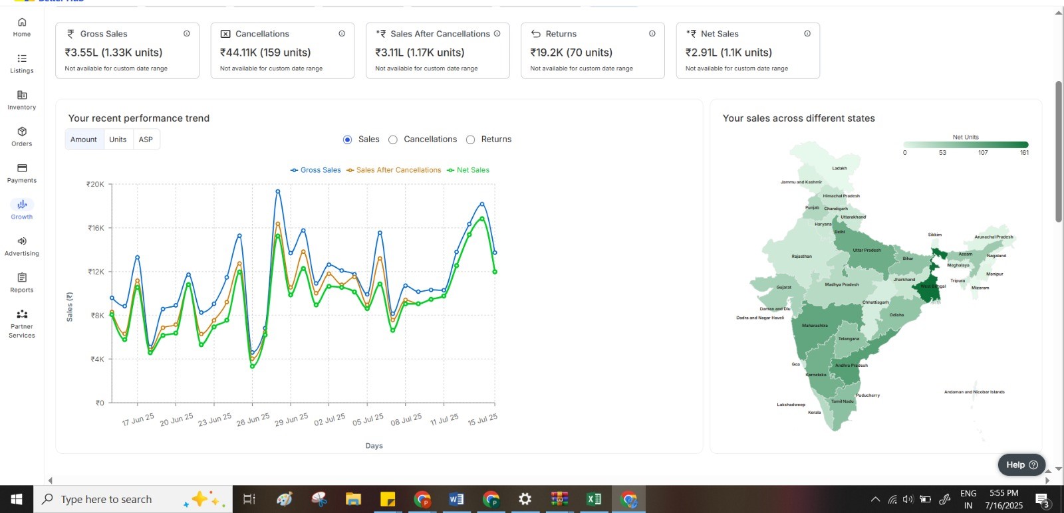Click the Net Units color gradient bar
The width and height of the screenshot is (1064, 513).
coord(966,145)
